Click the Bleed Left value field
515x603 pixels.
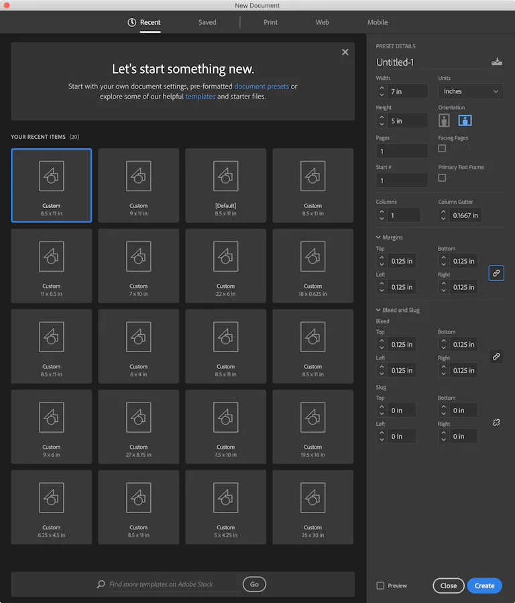[x=401, y=370]
